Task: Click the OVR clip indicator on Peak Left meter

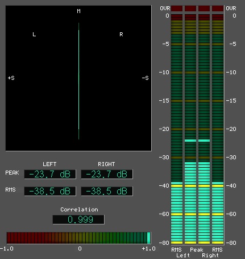Action: point(190,9)
